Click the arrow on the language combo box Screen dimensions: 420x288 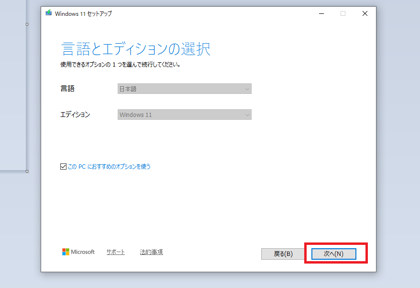(x=247, y=89)
